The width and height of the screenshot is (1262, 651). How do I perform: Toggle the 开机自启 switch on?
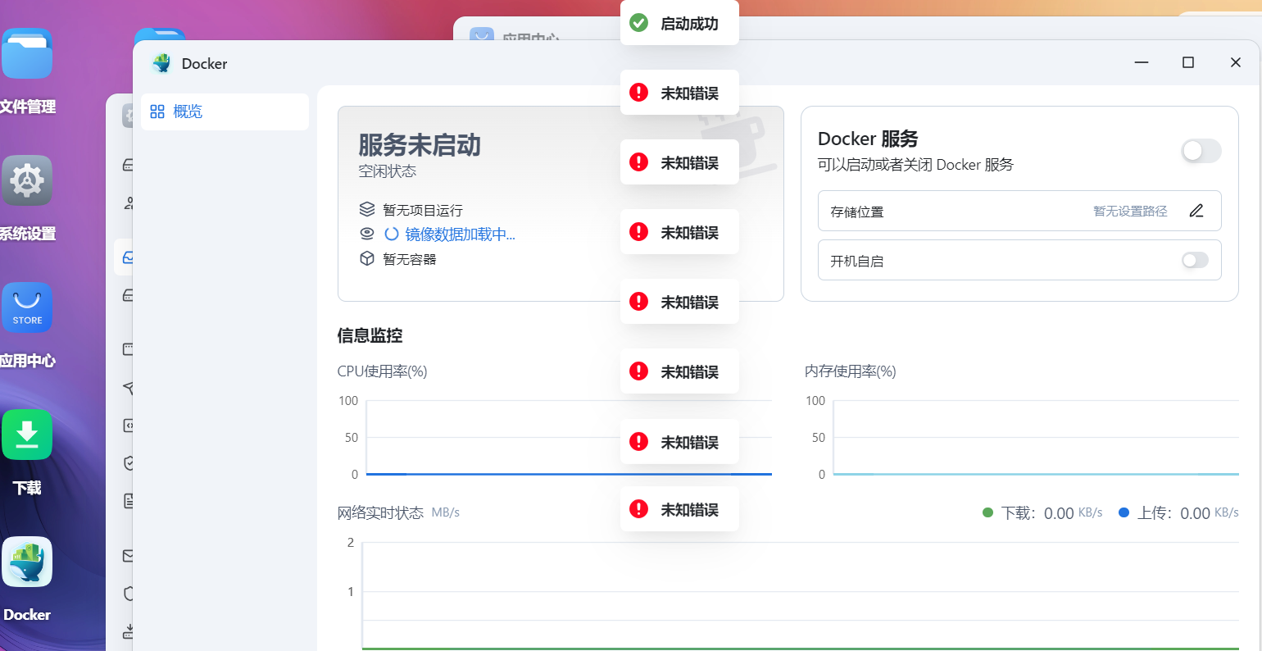pos(1194,261)
